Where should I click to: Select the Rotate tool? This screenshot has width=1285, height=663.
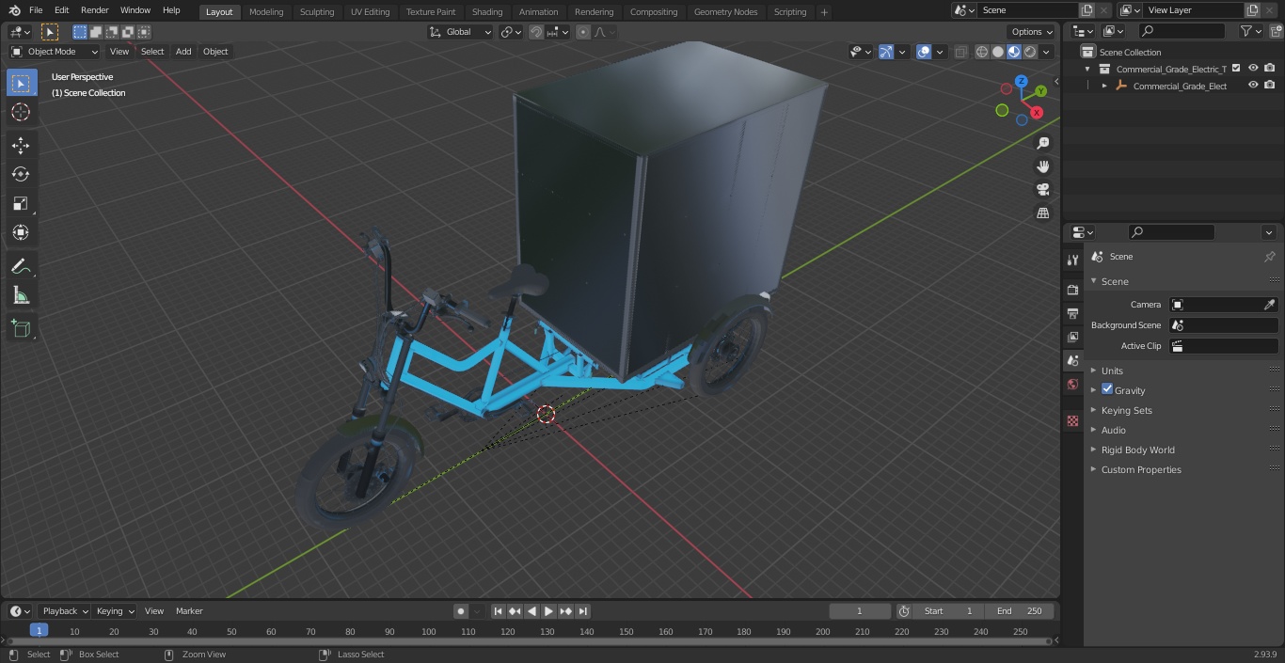21,174
